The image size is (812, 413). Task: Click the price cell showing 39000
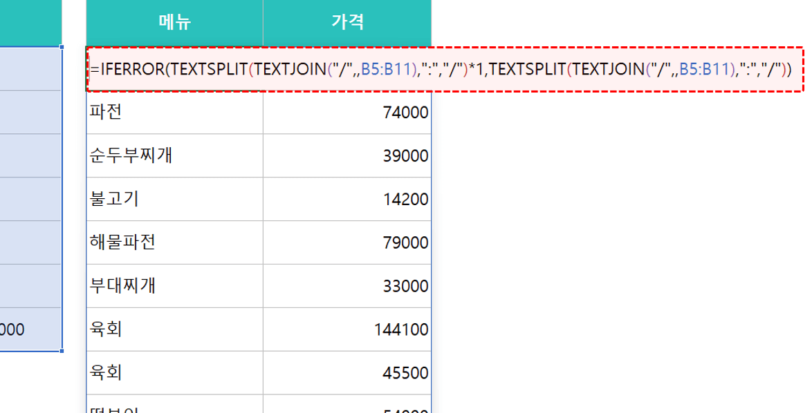[x=347, y=155]
